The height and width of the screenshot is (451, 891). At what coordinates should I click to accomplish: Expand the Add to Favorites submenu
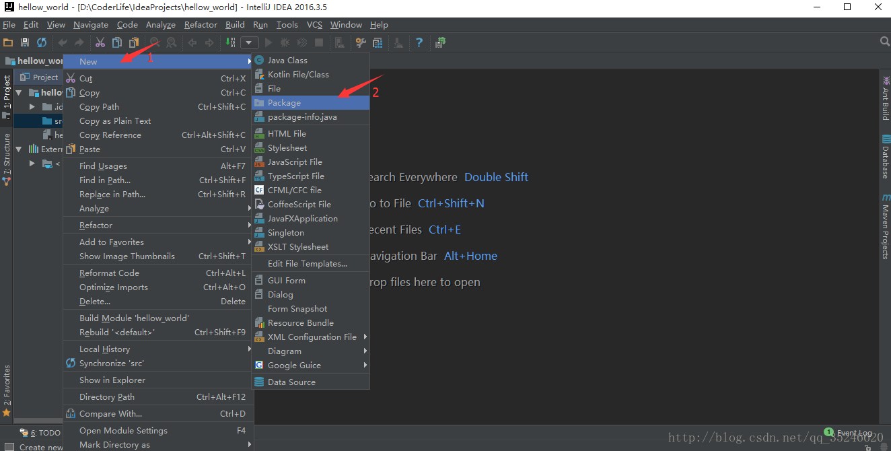(x=159, y=242)
